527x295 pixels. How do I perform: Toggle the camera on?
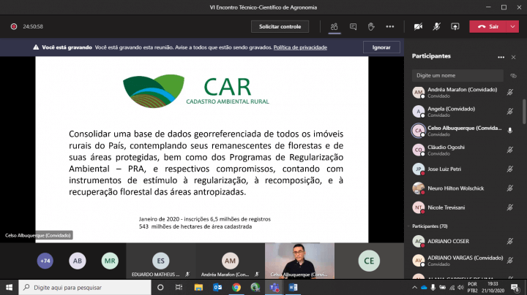coord(418,26)
